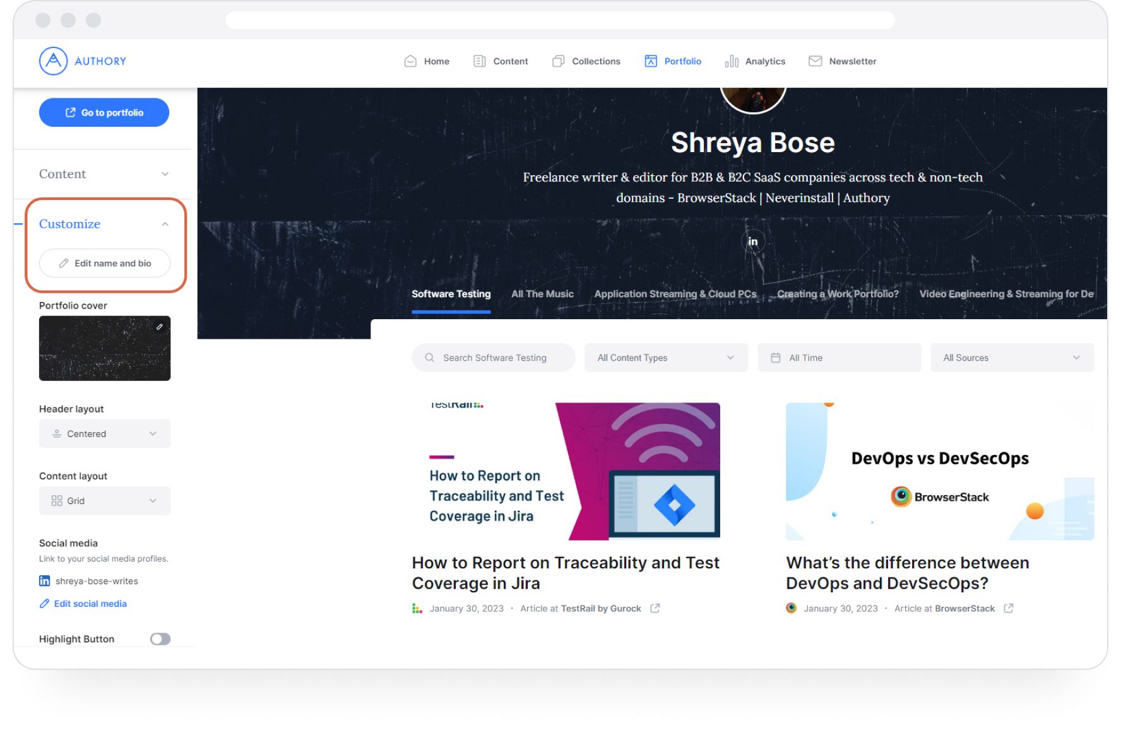Click the pencil icon on portfolio cover
The height and width of the screenshot is (733, 1121).
pos(160,327)
